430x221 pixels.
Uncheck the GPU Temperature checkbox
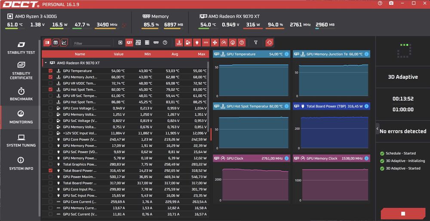50,71
